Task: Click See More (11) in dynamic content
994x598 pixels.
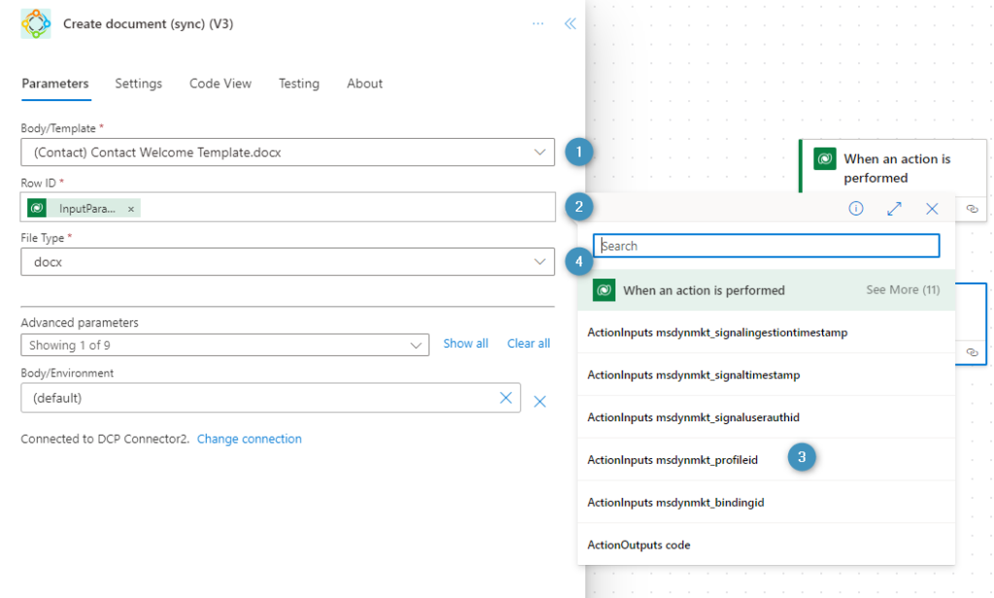Action: coord(903,290)
